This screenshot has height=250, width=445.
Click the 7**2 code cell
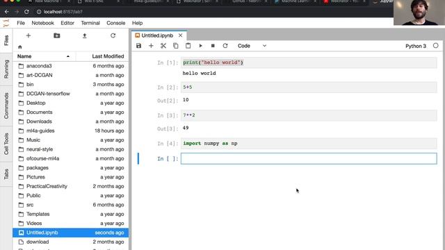point(309,115)
